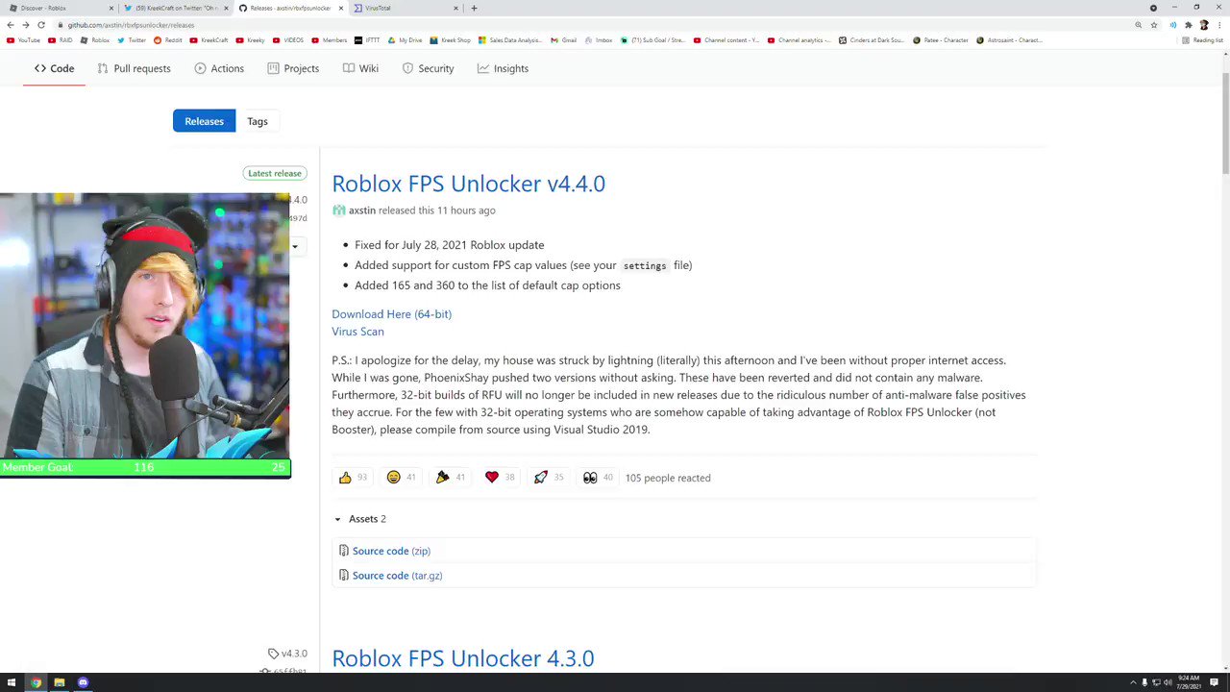Collapse the Assets section
The height and width of the screenshot is (692, 1230).
pyautogui.click(x=359, y=519)
